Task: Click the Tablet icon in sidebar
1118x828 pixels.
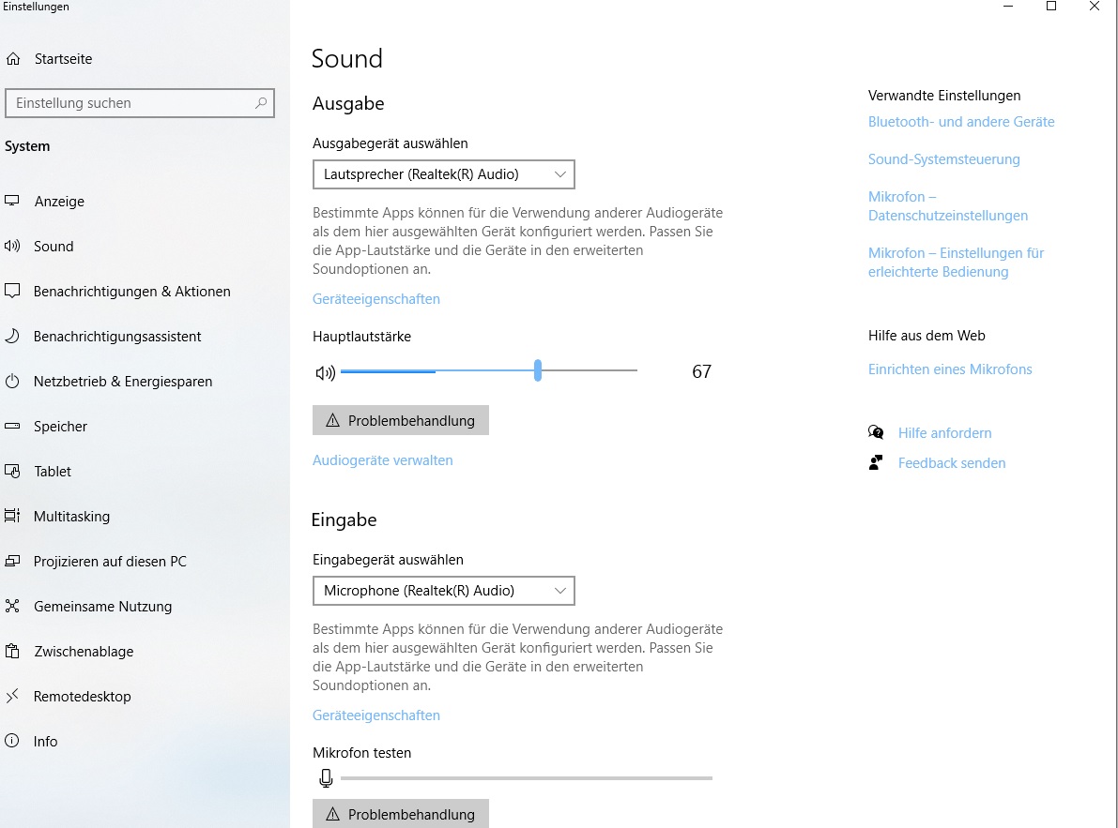Action: [12, 472]
